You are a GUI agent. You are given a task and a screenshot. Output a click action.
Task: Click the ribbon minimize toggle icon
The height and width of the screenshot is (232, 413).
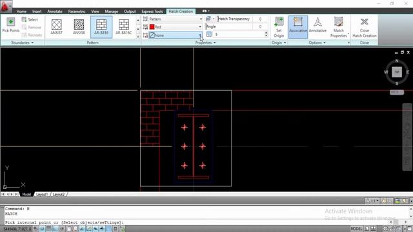coord(205,11)
